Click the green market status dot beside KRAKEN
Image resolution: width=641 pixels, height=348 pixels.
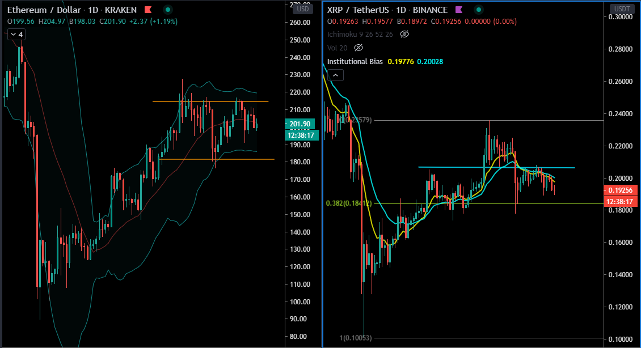pyautogui.click(x=167, y=10)
